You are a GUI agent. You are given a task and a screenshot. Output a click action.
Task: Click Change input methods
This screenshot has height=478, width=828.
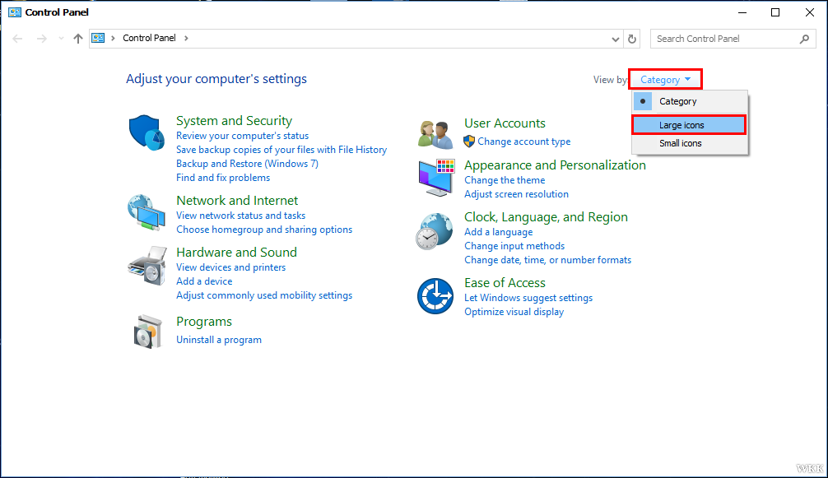click(514, 246)
